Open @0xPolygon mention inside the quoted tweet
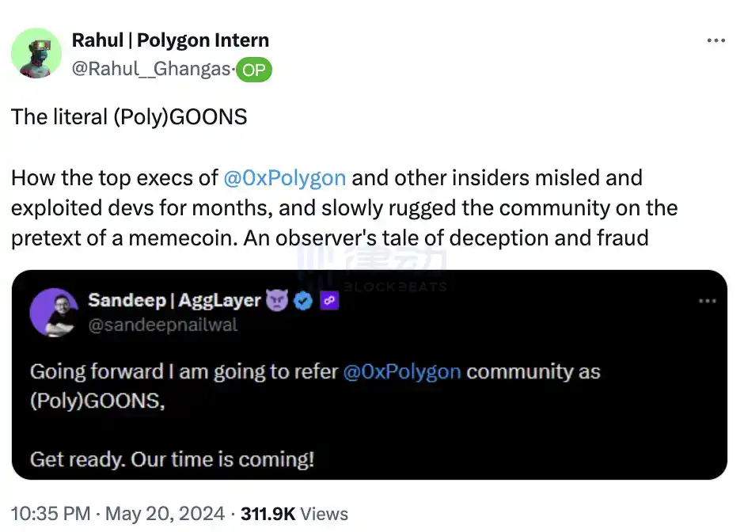The width and height of the screenshot is (744, 532). (x=402, y=371)
